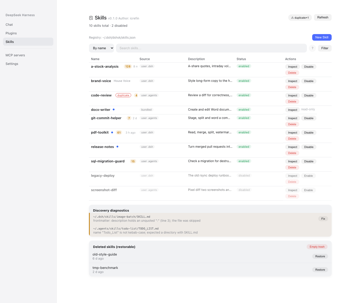364x303 pixels.
Task: Open MCP servers from the sidebar
Action: pos(28,55)
